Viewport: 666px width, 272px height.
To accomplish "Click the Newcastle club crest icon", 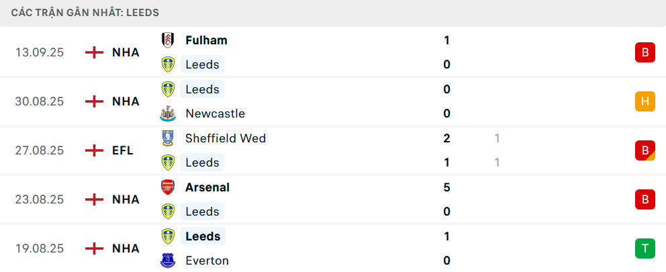I will [168, 114].
